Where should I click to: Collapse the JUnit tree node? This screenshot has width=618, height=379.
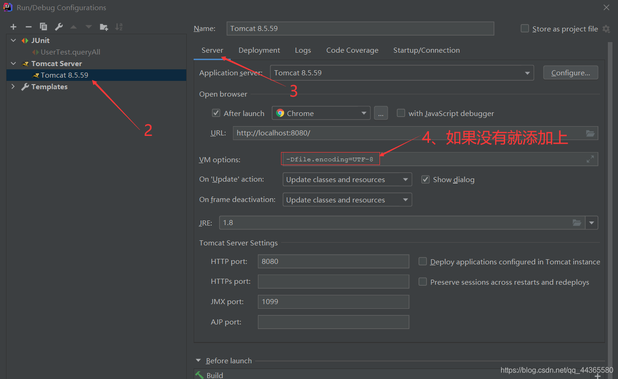click(13, 41)
